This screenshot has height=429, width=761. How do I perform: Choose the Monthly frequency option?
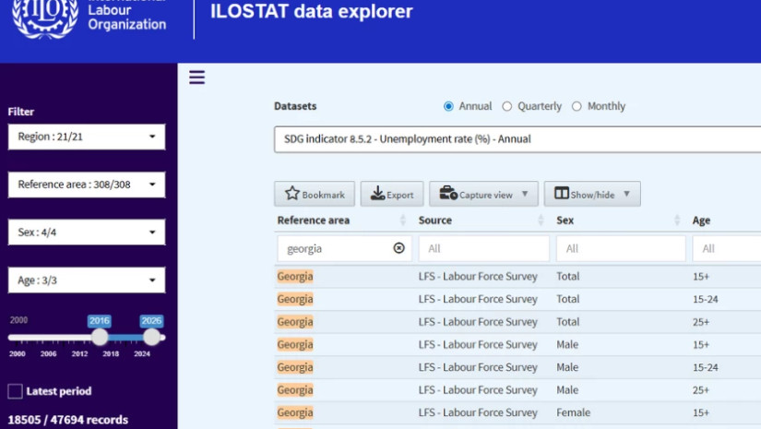[577, 106]
